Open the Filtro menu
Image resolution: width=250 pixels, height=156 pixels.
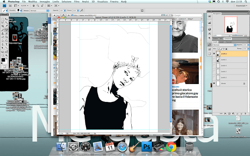77,2
